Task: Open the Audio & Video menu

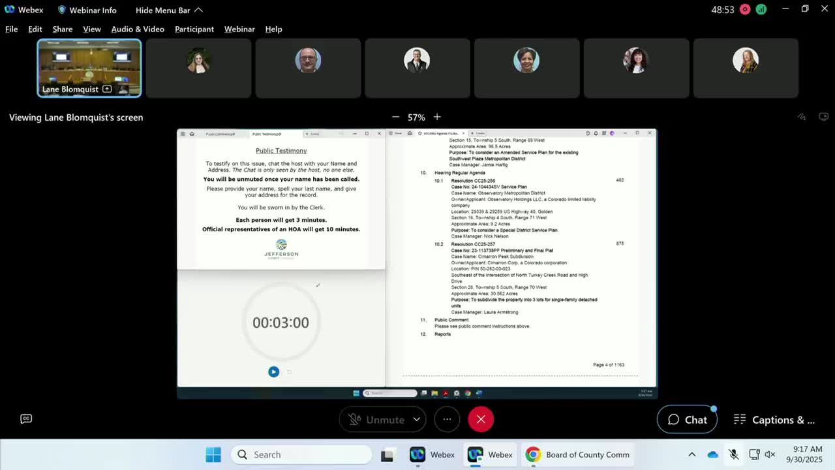Action: (138, 29)
